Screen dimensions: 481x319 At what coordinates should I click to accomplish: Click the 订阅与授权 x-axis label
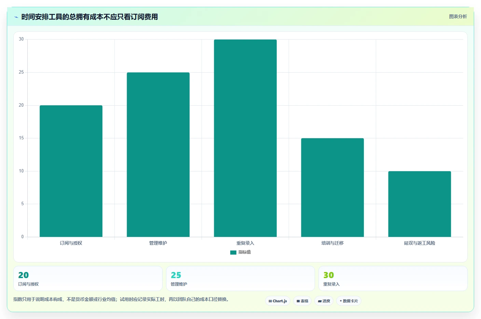[71, 243]
